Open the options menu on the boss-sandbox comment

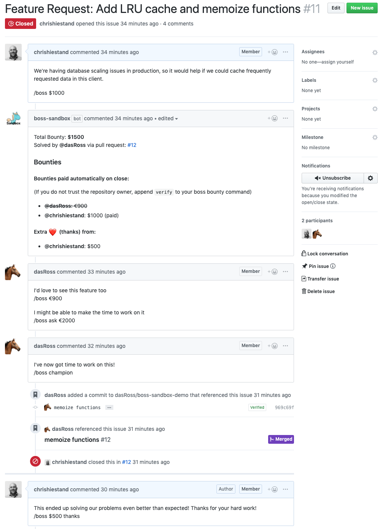(x=286, y=118)
